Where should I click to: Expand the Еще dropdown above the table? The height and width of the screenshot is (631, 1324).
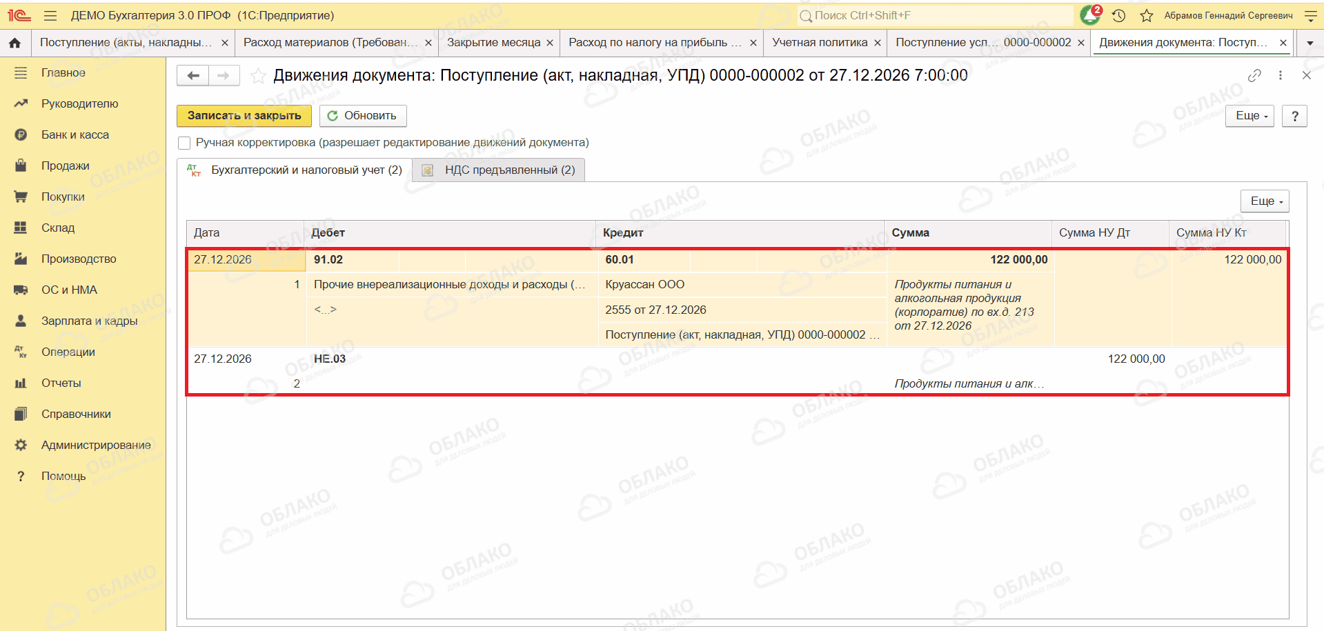1265,201
